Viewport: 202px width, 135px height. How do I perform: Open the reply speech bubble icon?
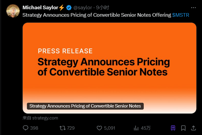coord(25,128)
